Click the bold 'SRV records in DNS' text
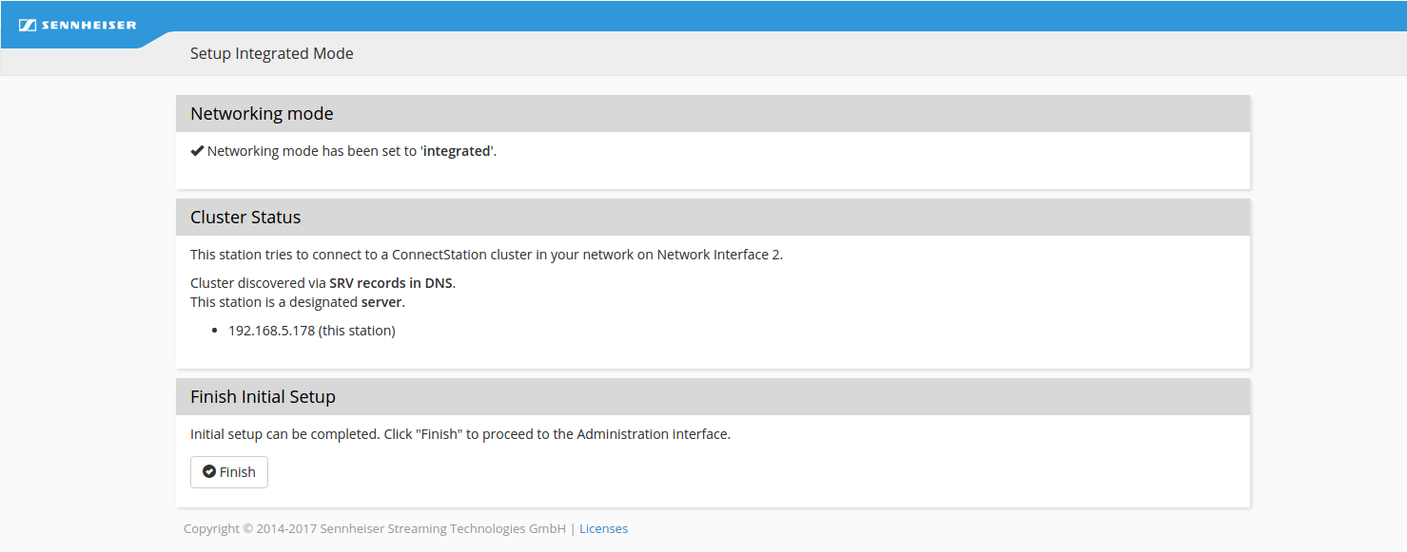This screenshot has width=1407, height=552. (390, 283)
